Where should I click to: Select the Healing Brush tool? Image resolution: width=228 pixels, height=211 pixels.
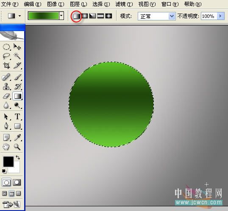pos(6,77)
